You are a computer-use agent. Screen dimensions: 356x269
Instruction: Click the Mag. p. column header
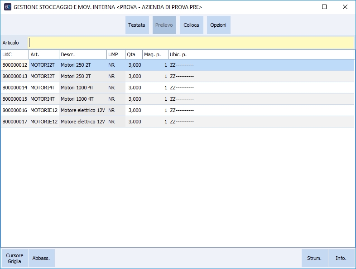point(155,54)
